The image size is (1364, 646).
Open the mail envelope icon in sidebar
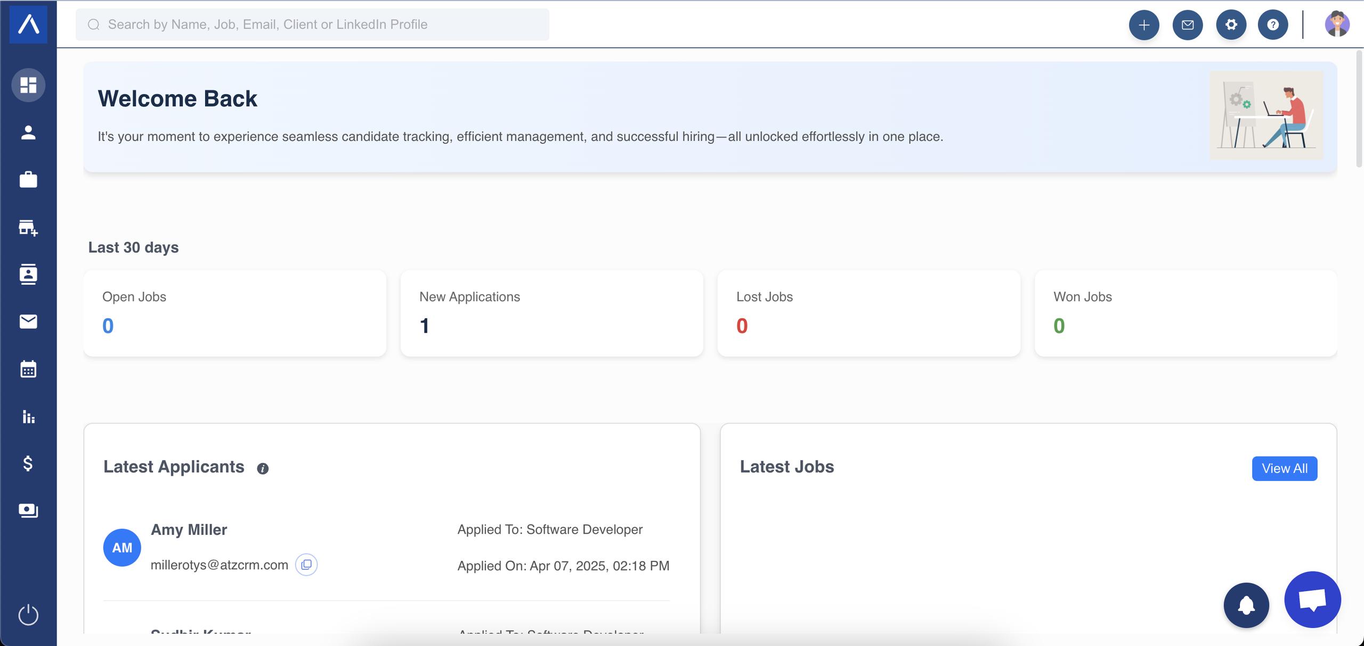tap(28, 321)
